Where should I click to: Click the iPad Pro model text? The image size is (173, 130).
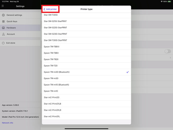tap(21, 117)
